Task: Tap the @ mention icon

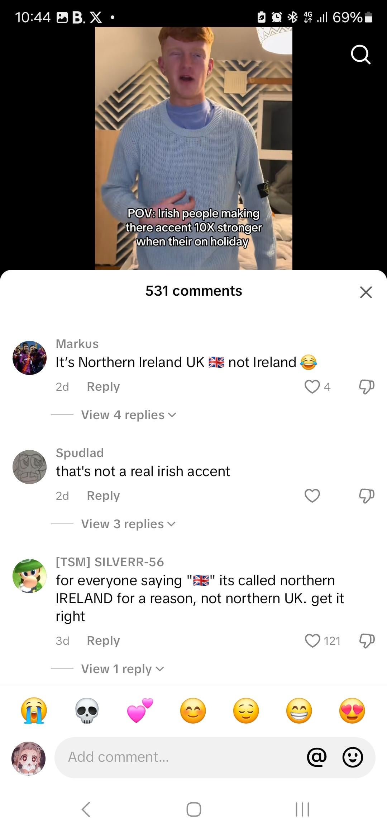Action: pos(317,757)
